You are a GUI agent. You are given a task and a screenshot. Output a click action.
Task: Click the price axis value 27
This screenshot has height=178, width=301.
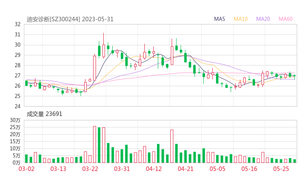point(17,76)
